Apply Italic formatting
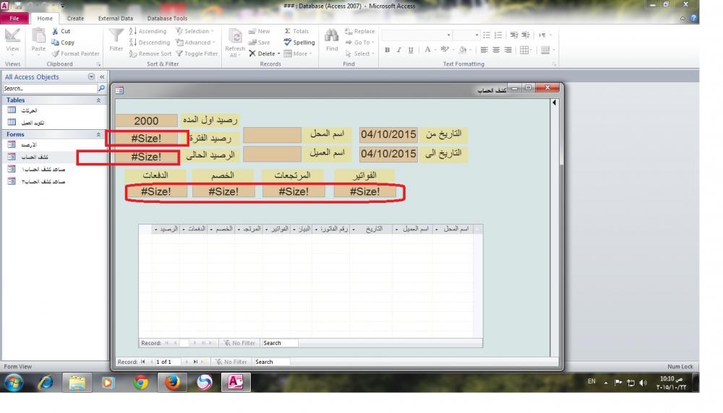 click(399, 50)
